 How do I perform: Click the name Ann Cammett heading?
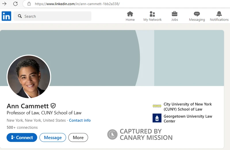point(28,106)
